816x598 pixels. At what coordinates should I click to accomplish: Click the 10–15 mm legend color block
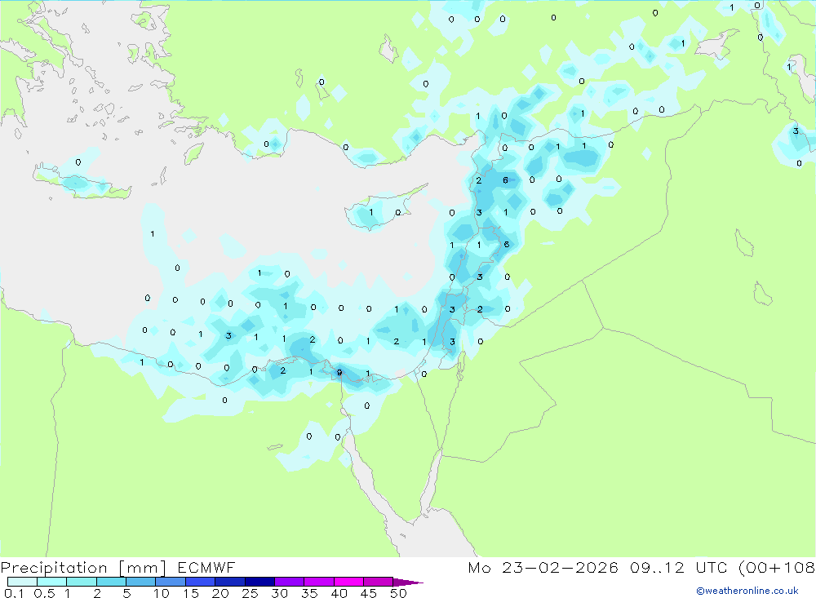pyautogui.click(x=171, y=582)
